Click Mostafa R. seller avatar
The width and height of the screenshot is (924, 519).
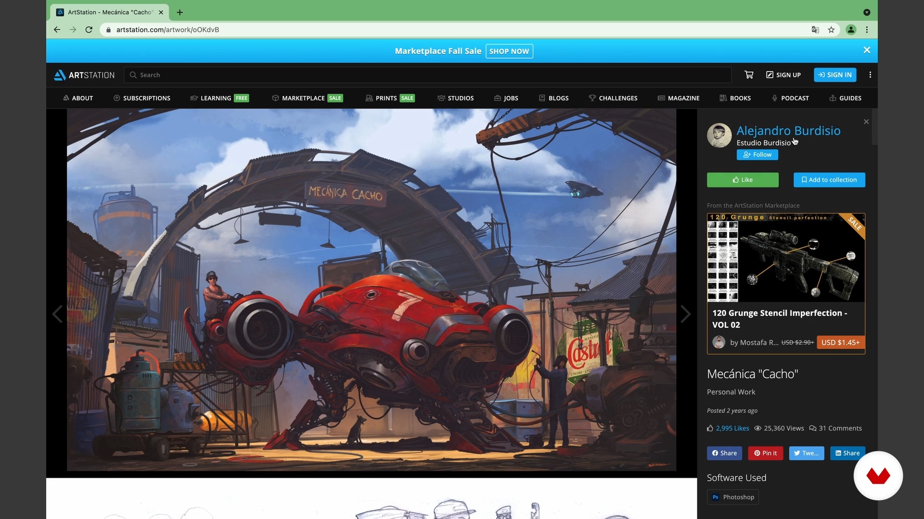click(719, 342)
